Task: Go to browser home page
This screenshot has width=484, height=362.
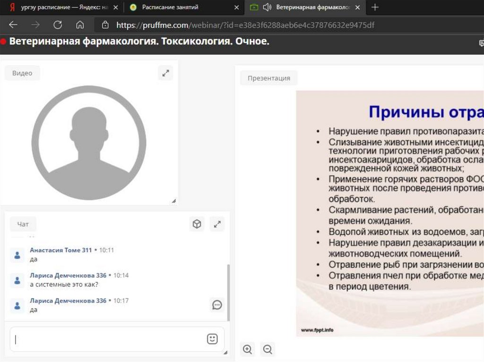Action: 80,25
